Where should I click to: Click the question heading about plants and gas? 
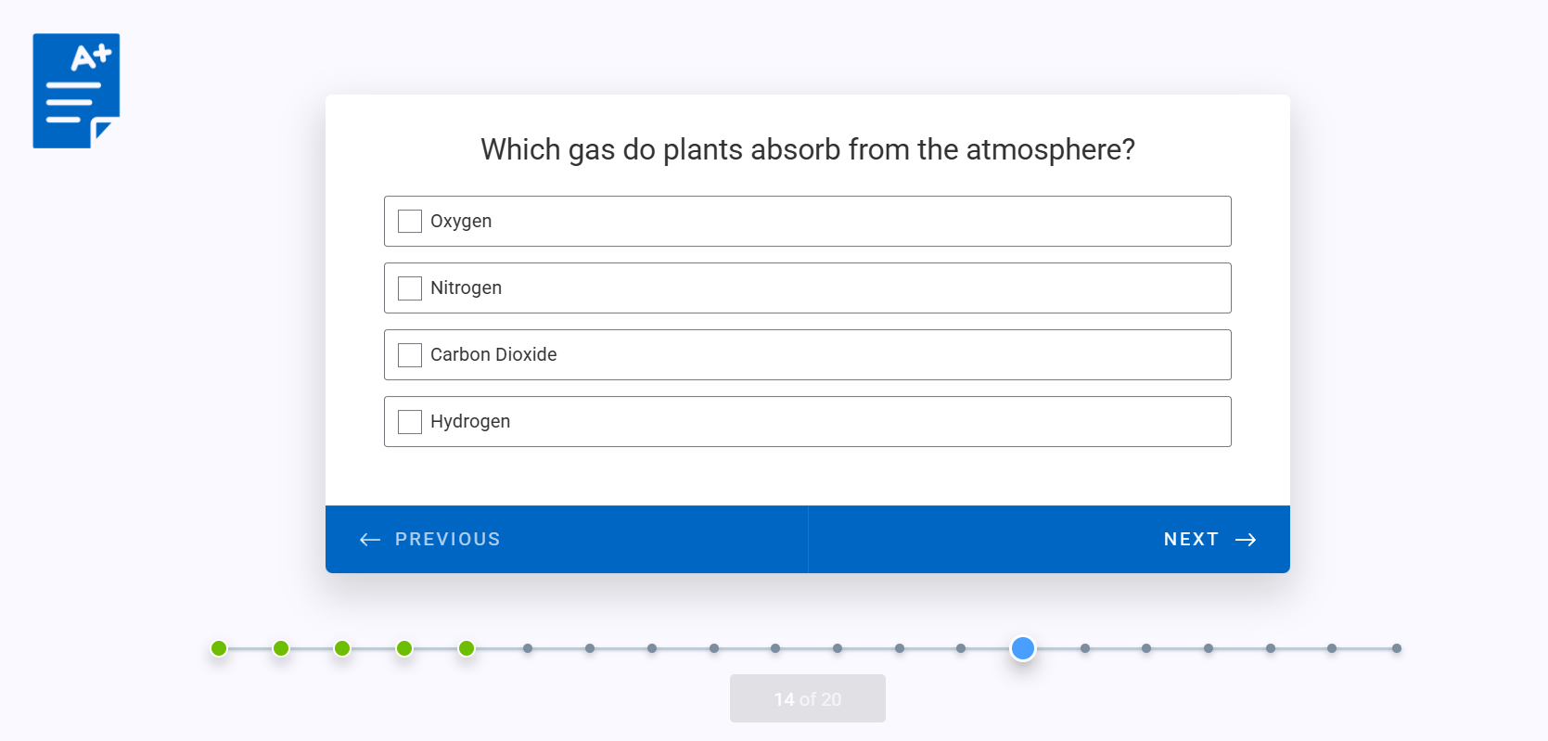click(x=808, y=149)
